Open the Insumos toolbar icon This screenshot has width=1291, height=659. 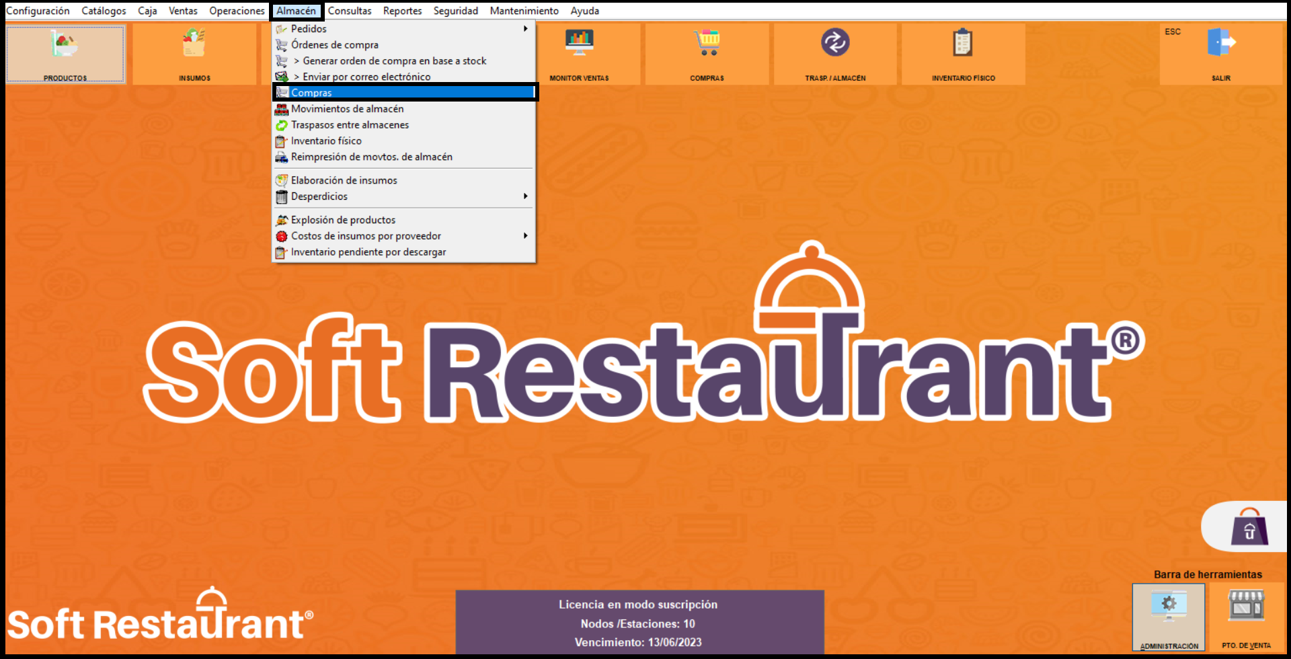tap(194, 43)
